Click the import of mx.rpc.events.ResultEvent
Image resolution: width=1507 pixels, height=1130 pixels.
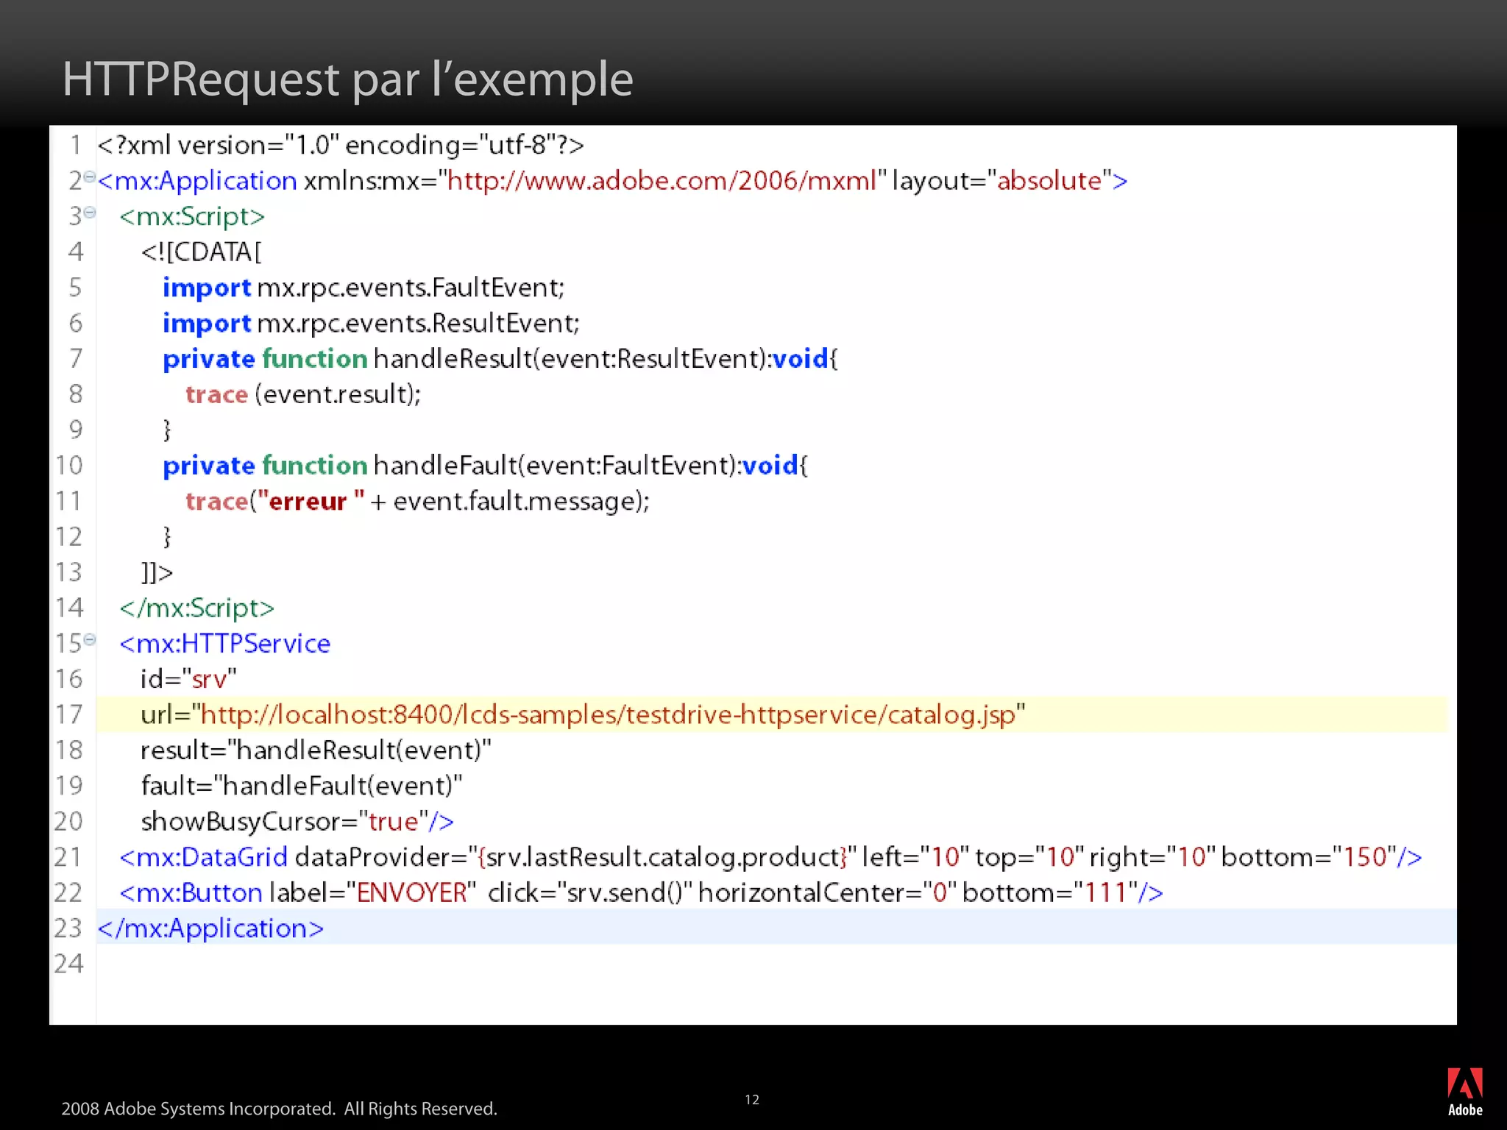click(x=371, y=323)
